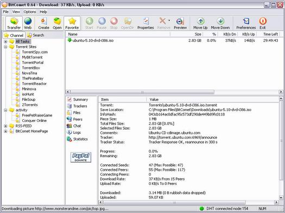Open NovaTina site
Viewport: 285px width, 213px height.
coord(29,73)
